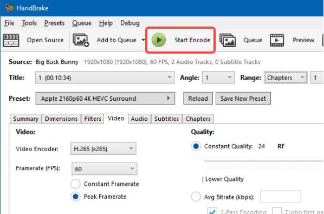Switch to the Filters tab

[93, 119]
